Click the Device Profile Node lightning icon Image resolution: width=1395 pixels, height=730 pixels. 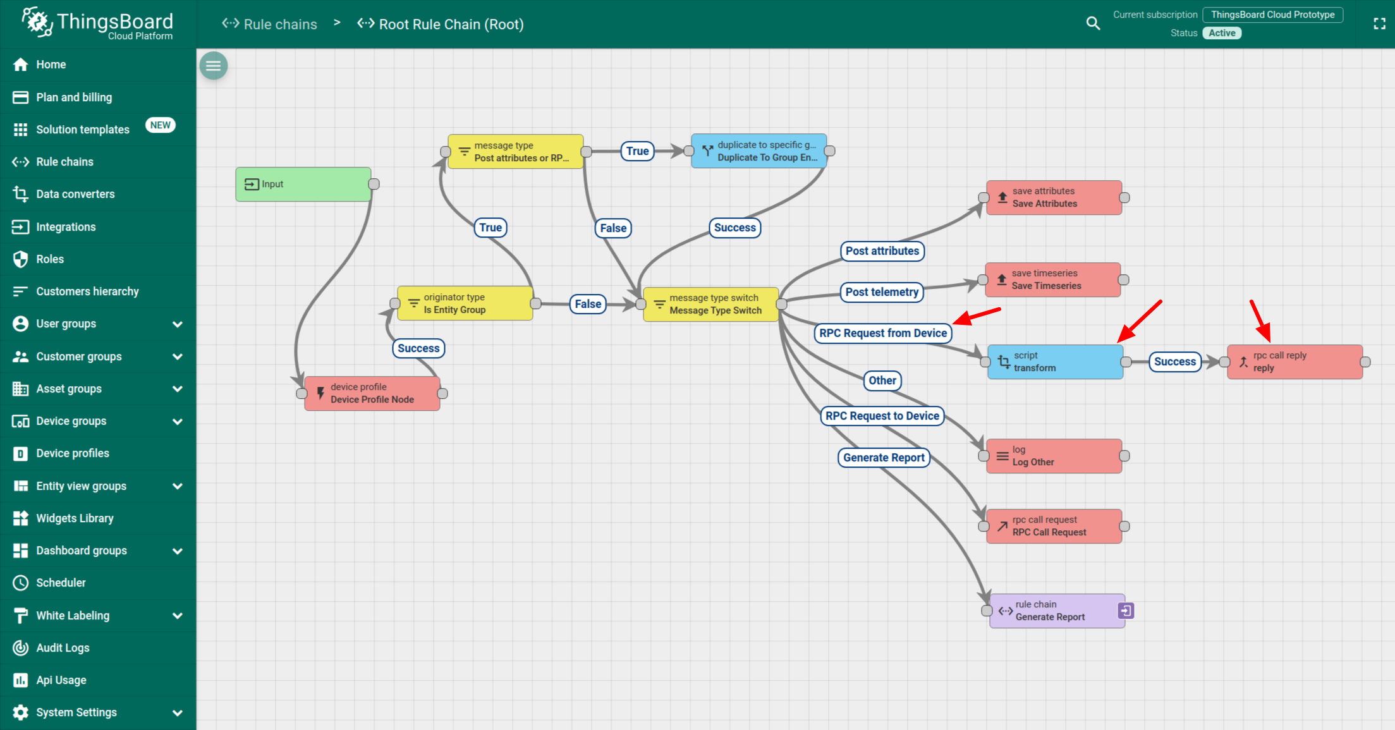[320, 393]
